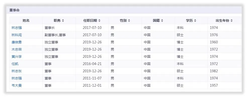Sort by 职务 using its sort arrows
Image resolution: width=248 pixels, height=98 pixels.
[63, 21]
